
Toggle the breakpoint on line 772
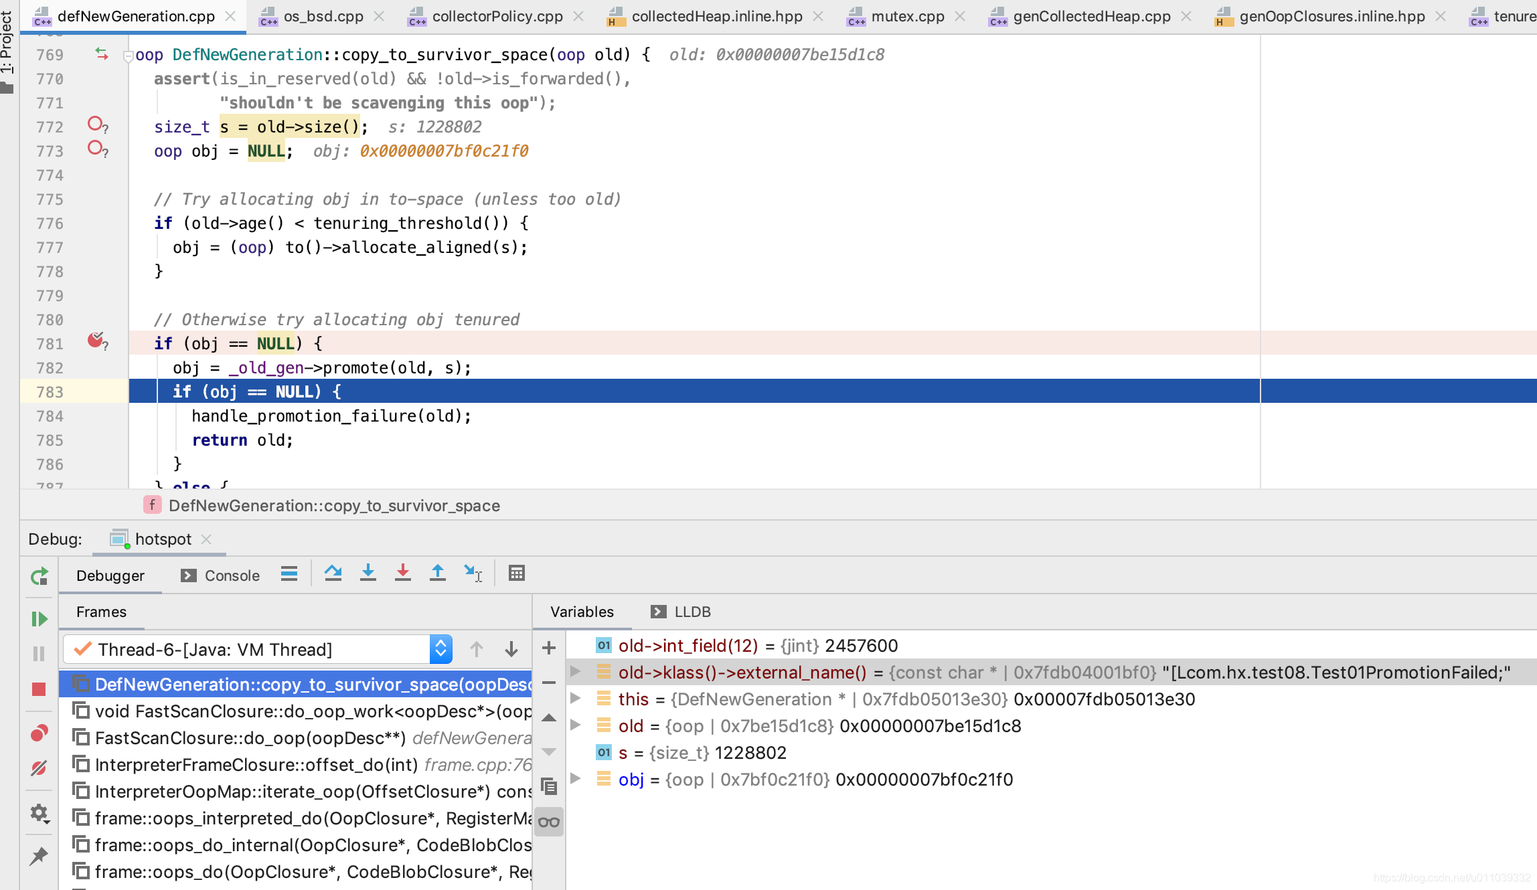click(x=96, y=124)
